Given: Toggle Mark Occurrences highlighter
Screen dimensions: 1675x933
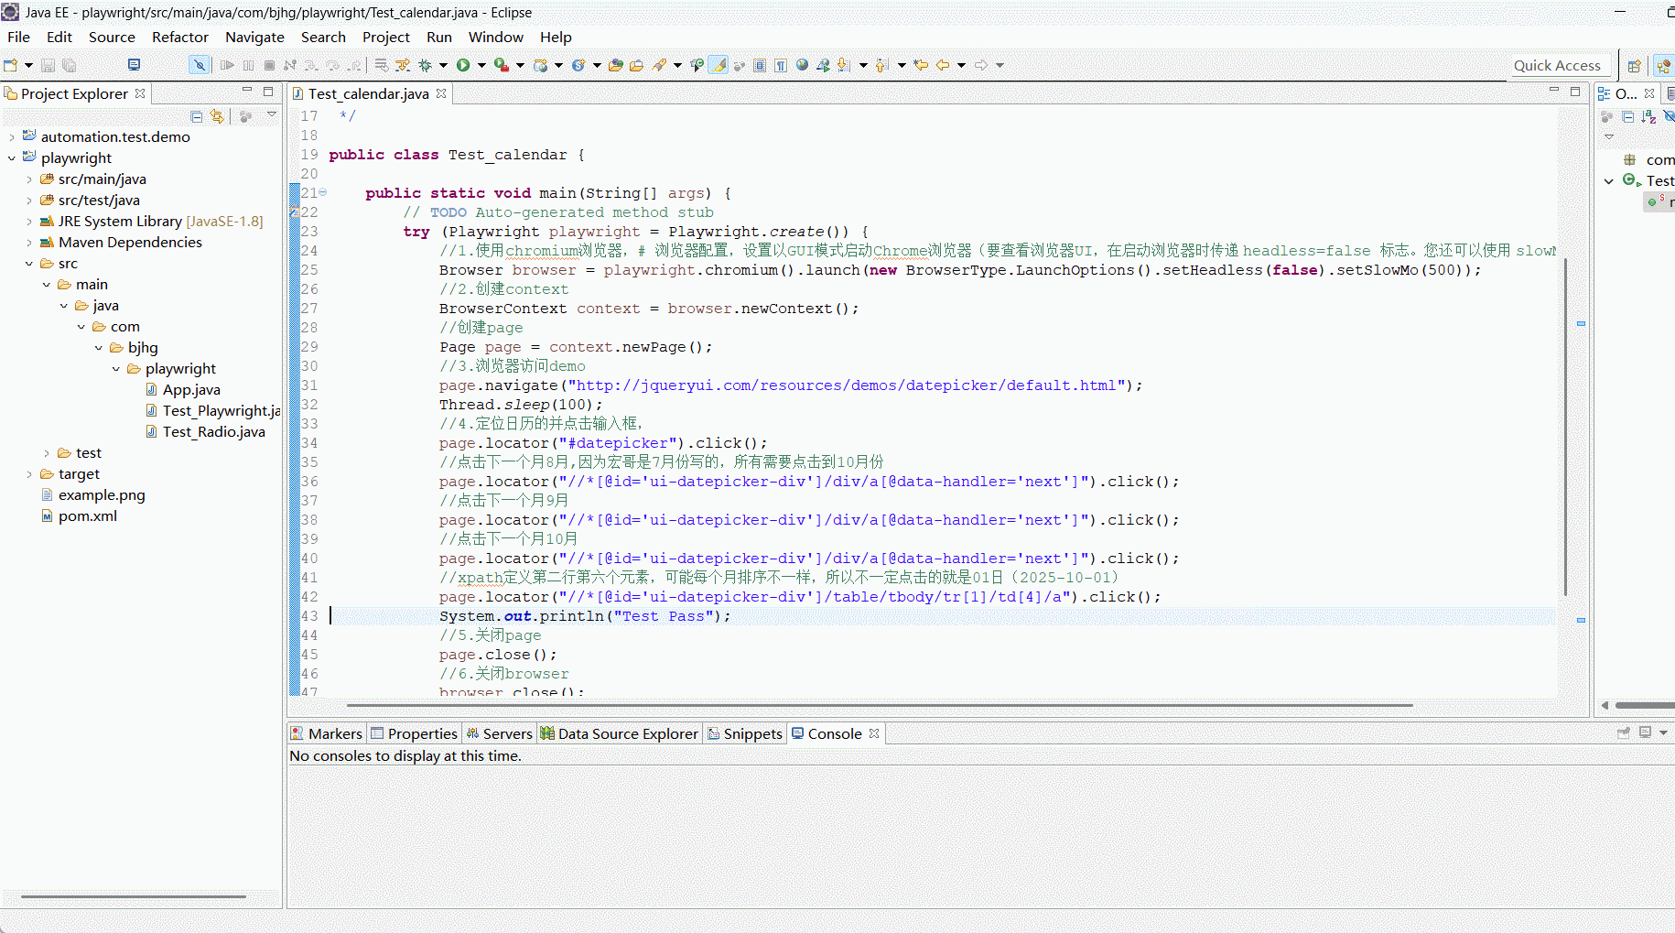Looking at the screenshot, I should click(x=719, y=65).
